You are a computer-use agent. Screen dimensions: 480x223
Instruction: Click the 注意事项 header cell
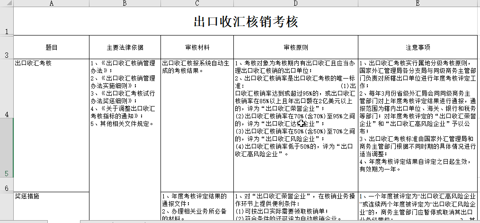(x=418, y=48)
